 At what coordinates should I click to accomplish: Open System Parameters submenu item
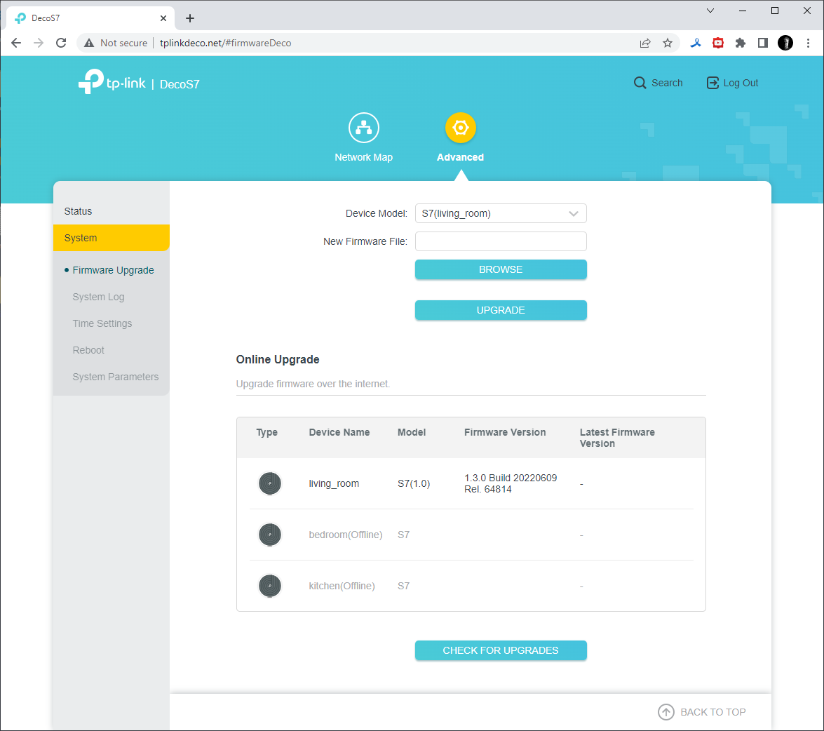point(115,377)
